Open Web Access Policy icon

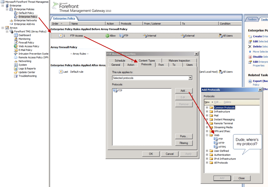click(16, 46)
